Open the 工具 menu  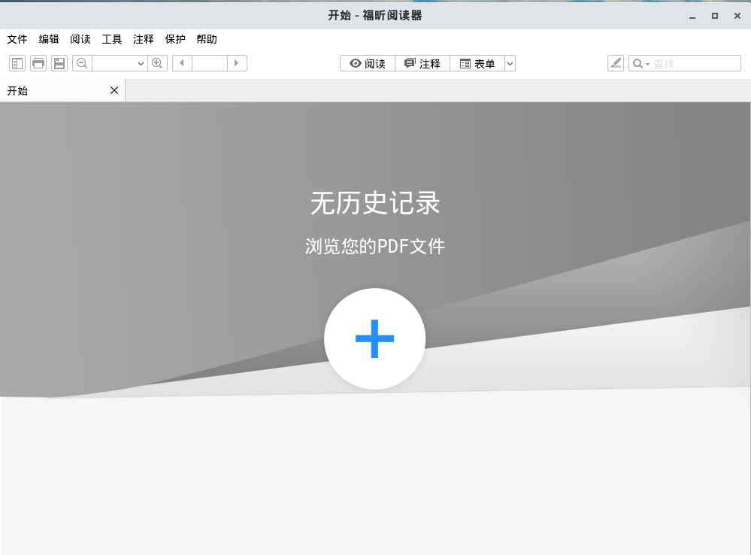click(112, 39)
